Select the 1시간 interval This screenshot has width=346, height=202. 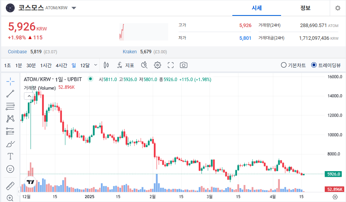[x=46, y=65]
